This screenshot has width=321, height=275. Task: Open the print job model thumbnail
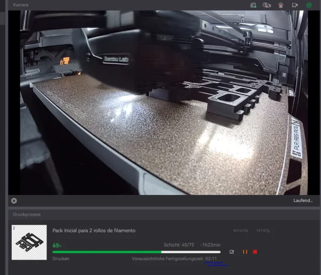(x=29, y=242)
